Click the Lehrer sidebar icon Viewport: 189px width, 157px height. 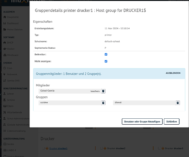coord(5,94)
